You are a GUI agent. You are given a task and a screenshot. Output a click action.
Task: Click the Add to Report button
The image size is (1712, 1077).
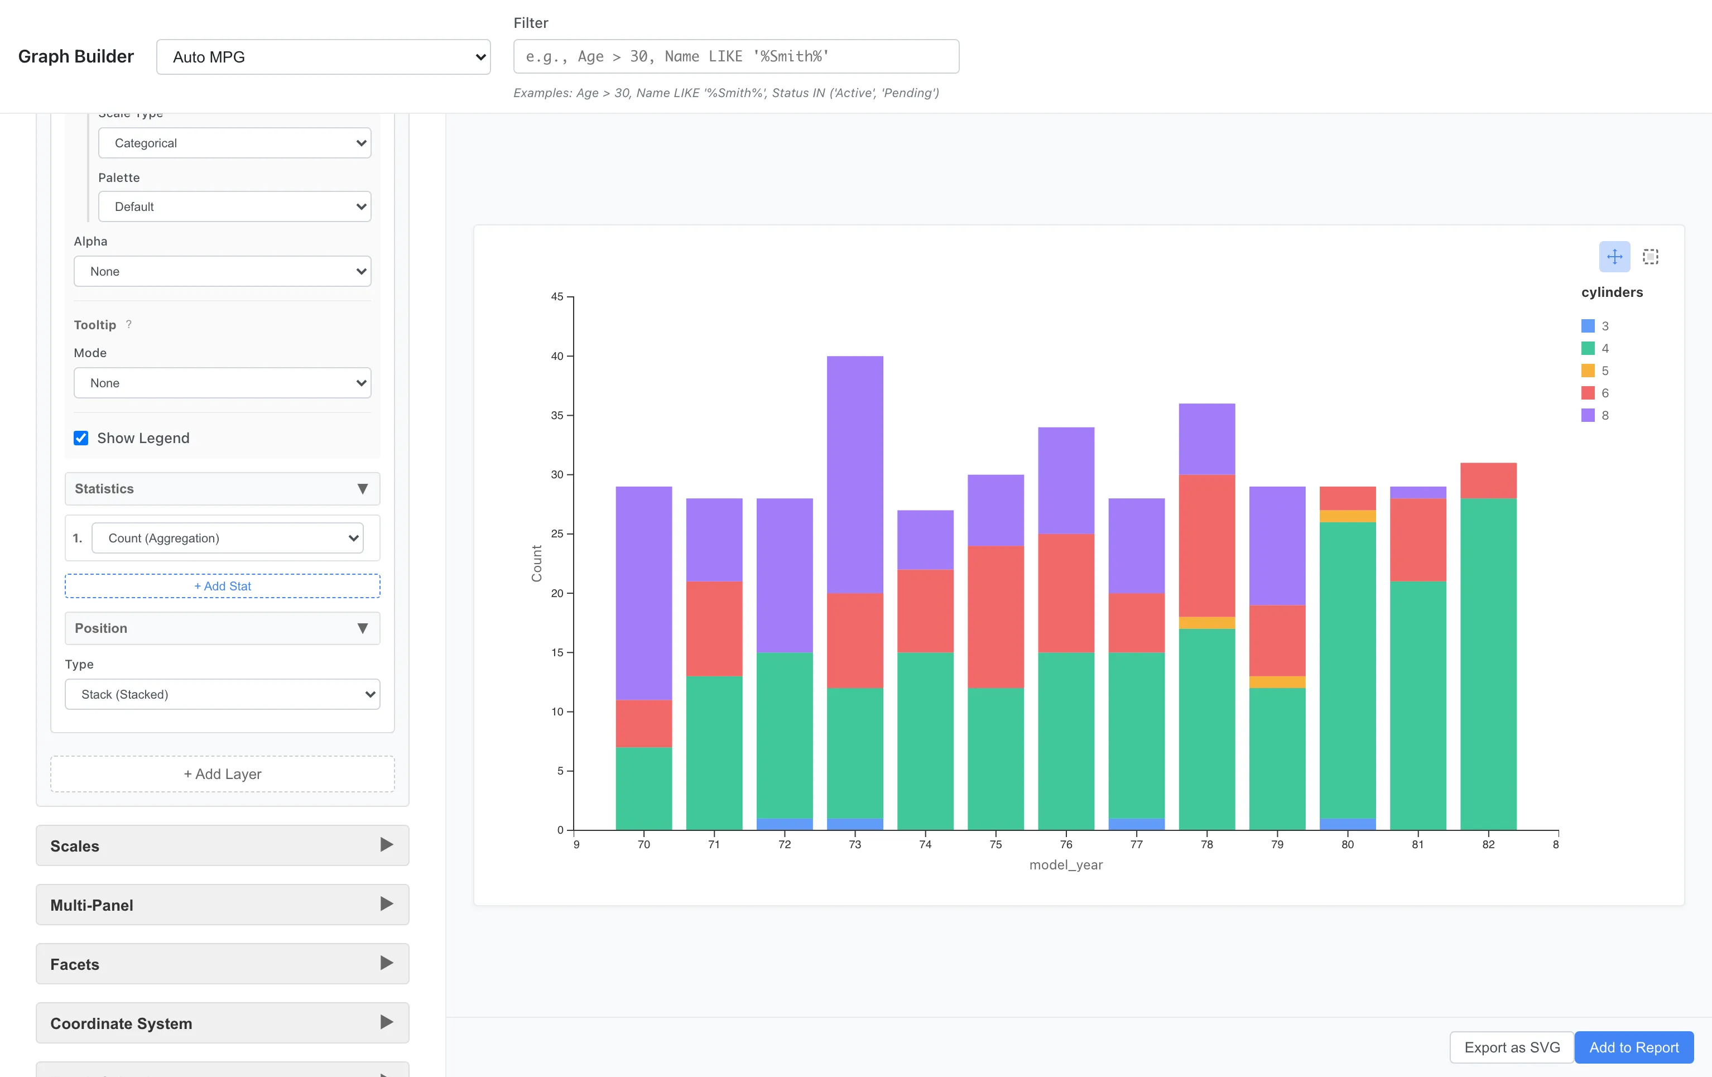1633,1047
